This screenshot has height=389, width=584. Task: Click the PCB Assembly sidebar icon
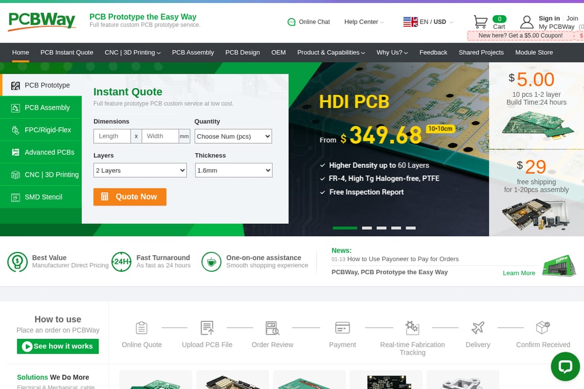click(x=15, y=108)
